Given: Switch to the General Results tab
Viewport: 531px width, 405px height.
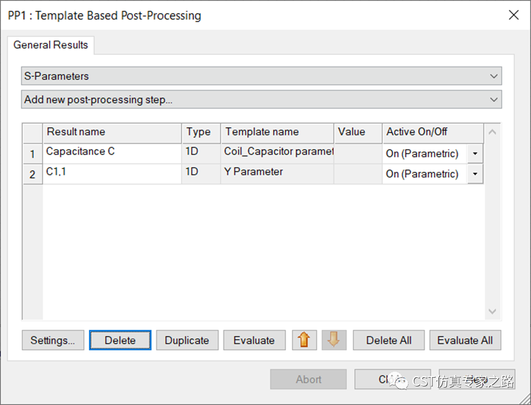Looking at the screenshot, I should coord(51,45).
